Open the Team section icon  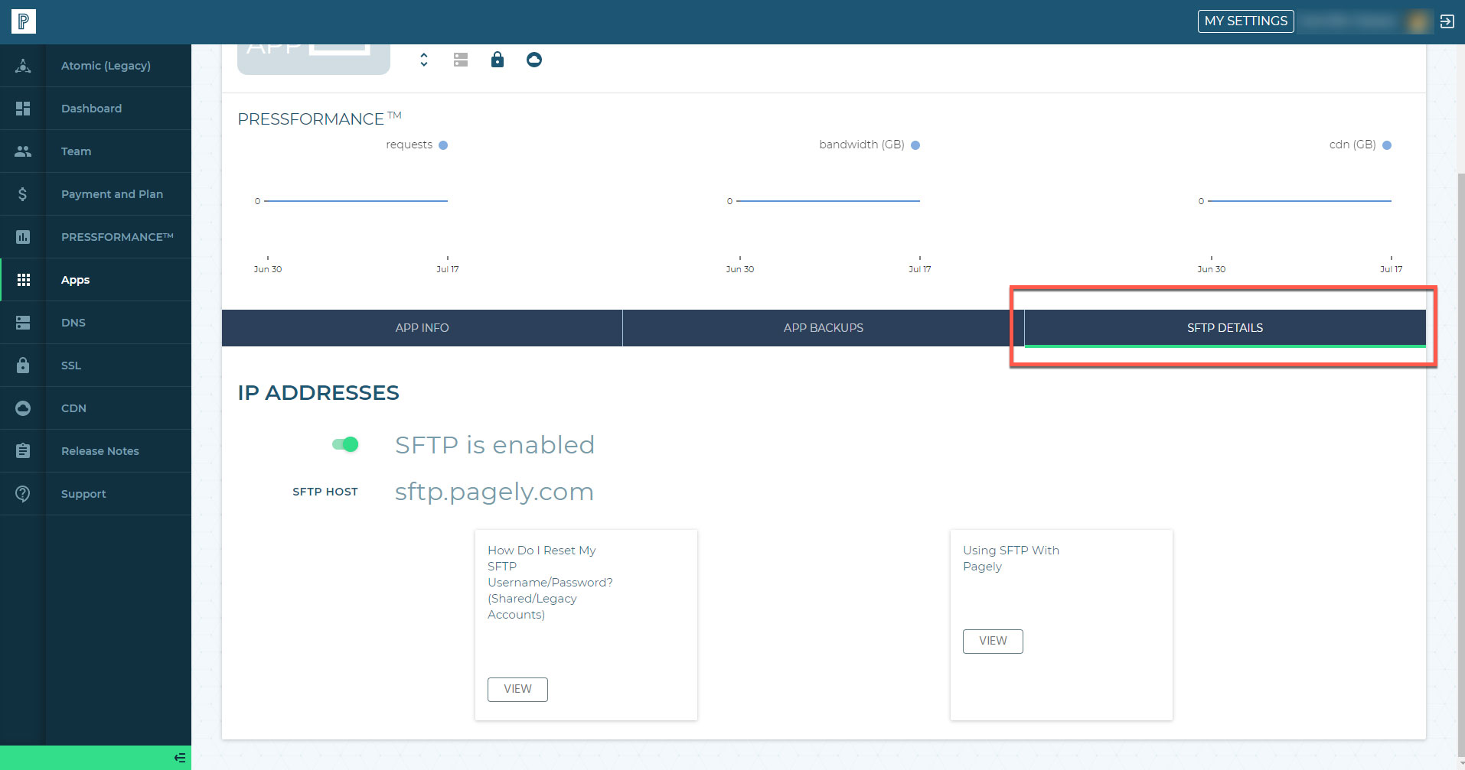click(22, 151)
